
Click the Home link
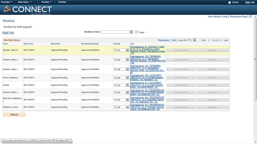tap(235, 2)
